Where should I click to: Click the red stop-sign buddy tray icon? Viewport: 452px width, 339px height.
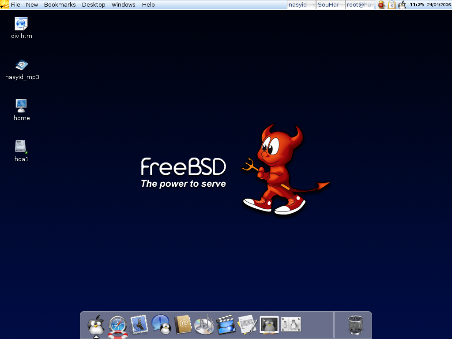(x=381, y=5)
